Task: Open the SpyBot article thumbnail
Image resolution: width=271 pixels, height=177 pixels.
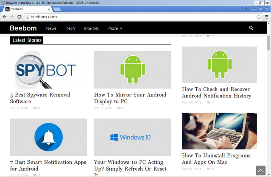Action: click(x=48, y=70)
